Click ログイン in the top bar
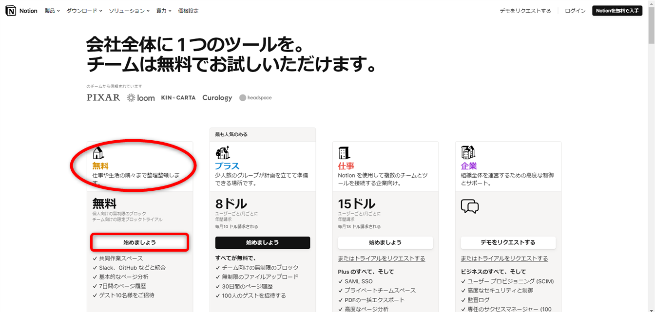 tap(575, 11)
